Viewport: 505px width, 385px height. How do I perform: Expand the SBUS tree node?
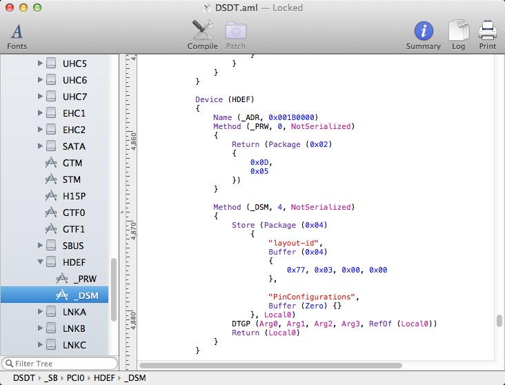[x=40, y=246]
